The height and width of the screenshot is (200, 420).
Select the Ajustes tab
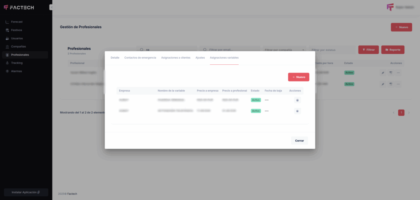point(200,58)
